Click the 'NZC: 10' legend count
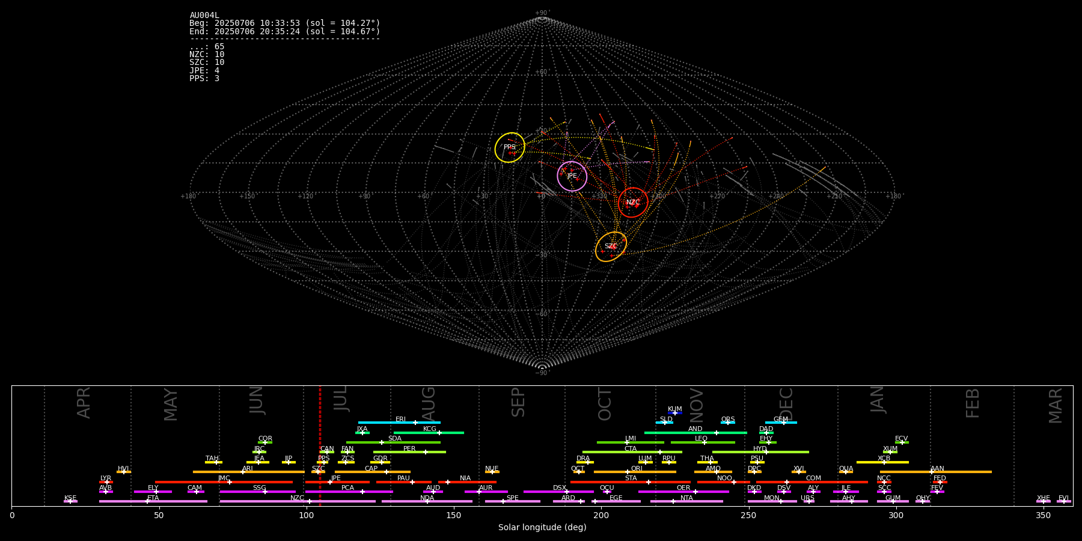This screenshot has height=541, width=1082. pyautogui.click(x=207, y=55)
